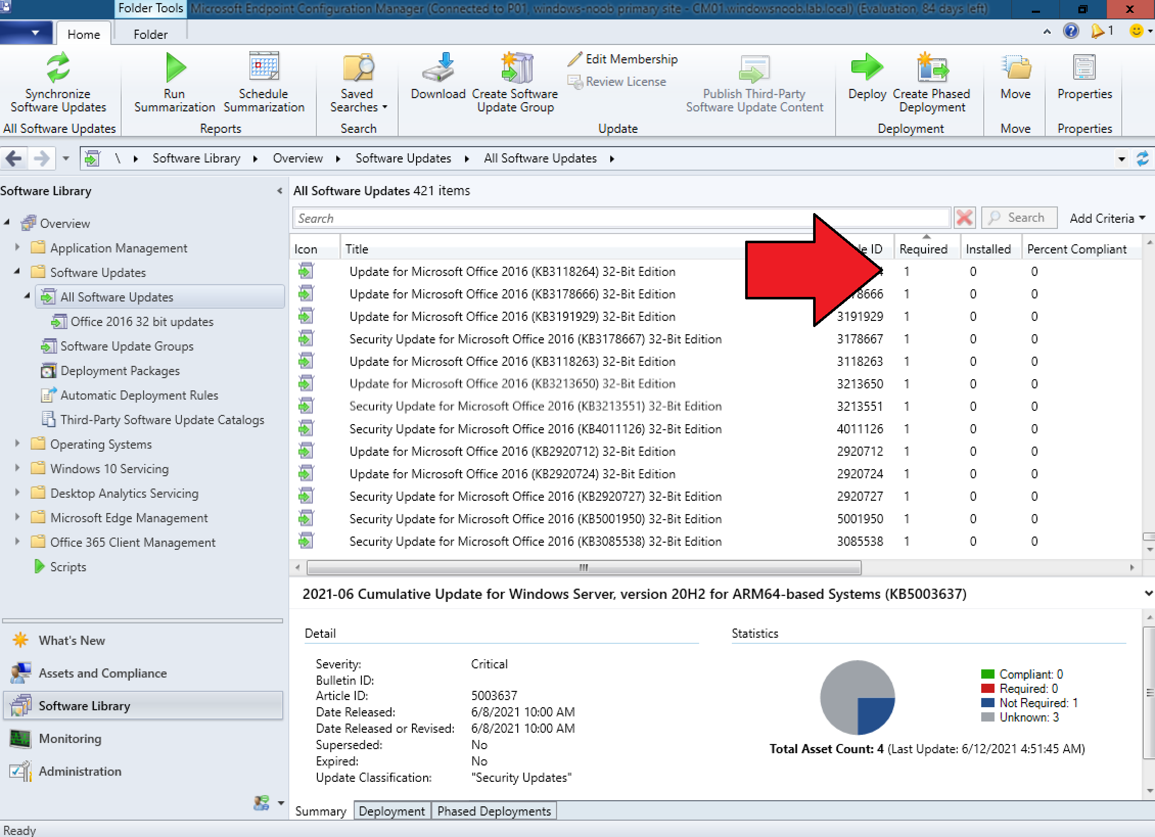The image size is (1155, 837).
Task: Open the Scripts node
Action: [x=61, y=567]
